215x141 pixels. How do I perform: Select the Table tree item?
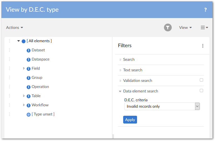pos(36,96)
